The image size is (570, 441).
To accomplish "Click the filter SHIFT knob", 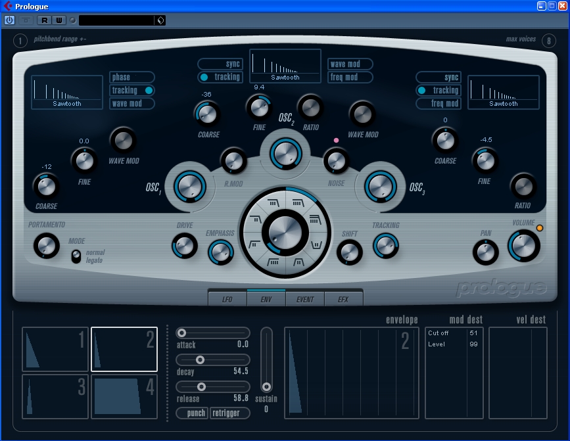I will click(x=350, y=252).
